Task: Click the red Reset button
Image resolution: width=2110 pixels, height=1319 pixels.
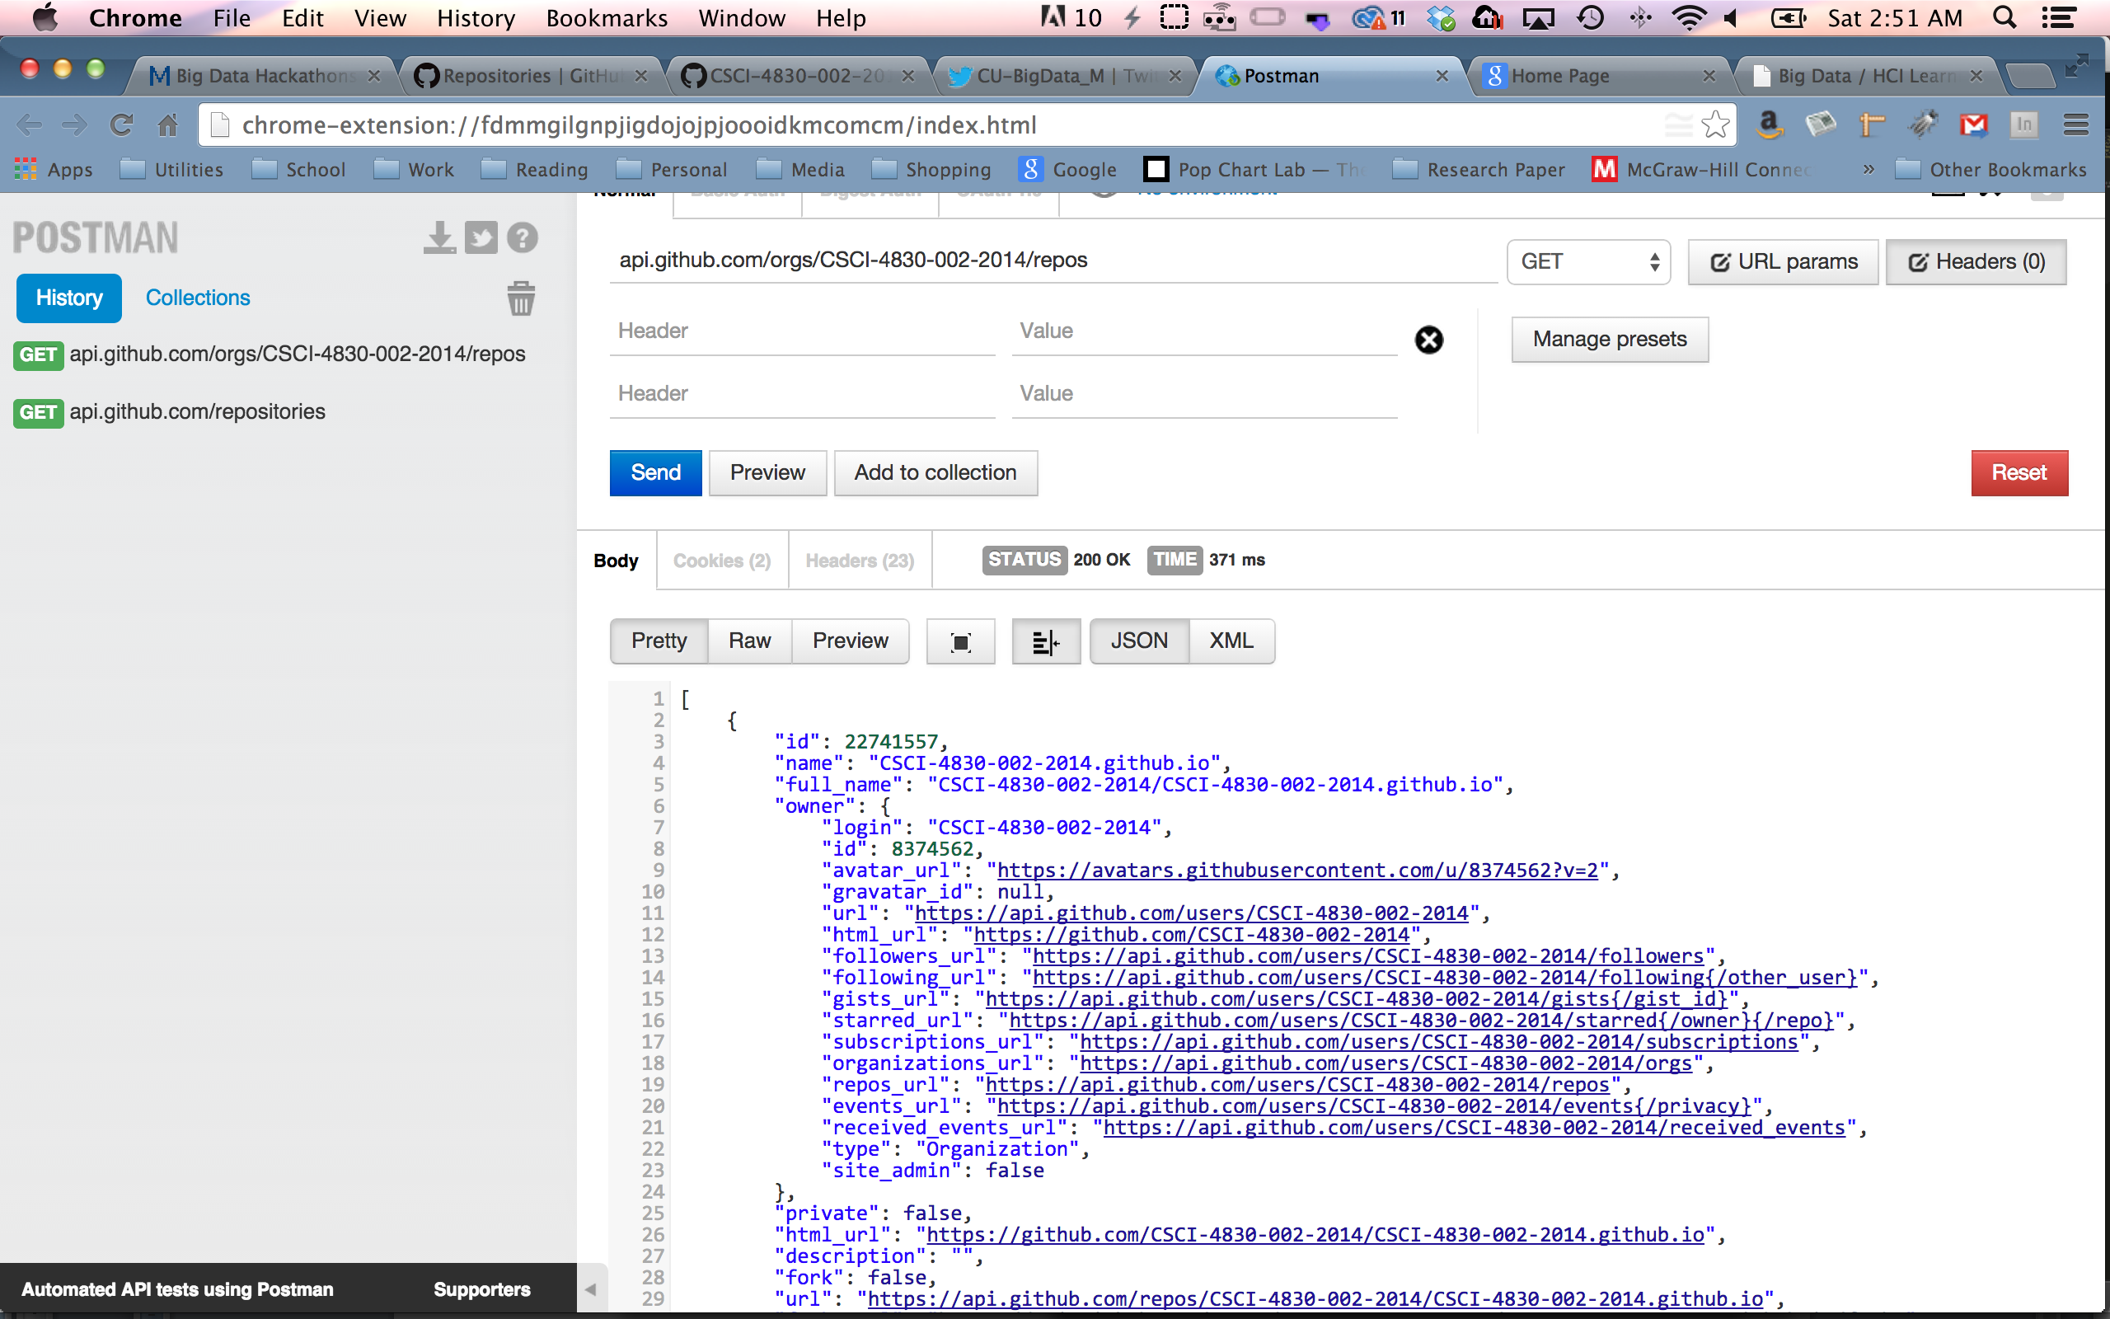Action: pos(2019,473)
